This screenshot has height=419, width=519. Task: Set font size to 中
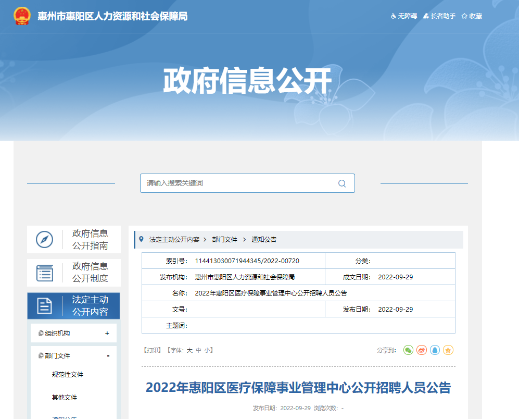coord(198,351)
